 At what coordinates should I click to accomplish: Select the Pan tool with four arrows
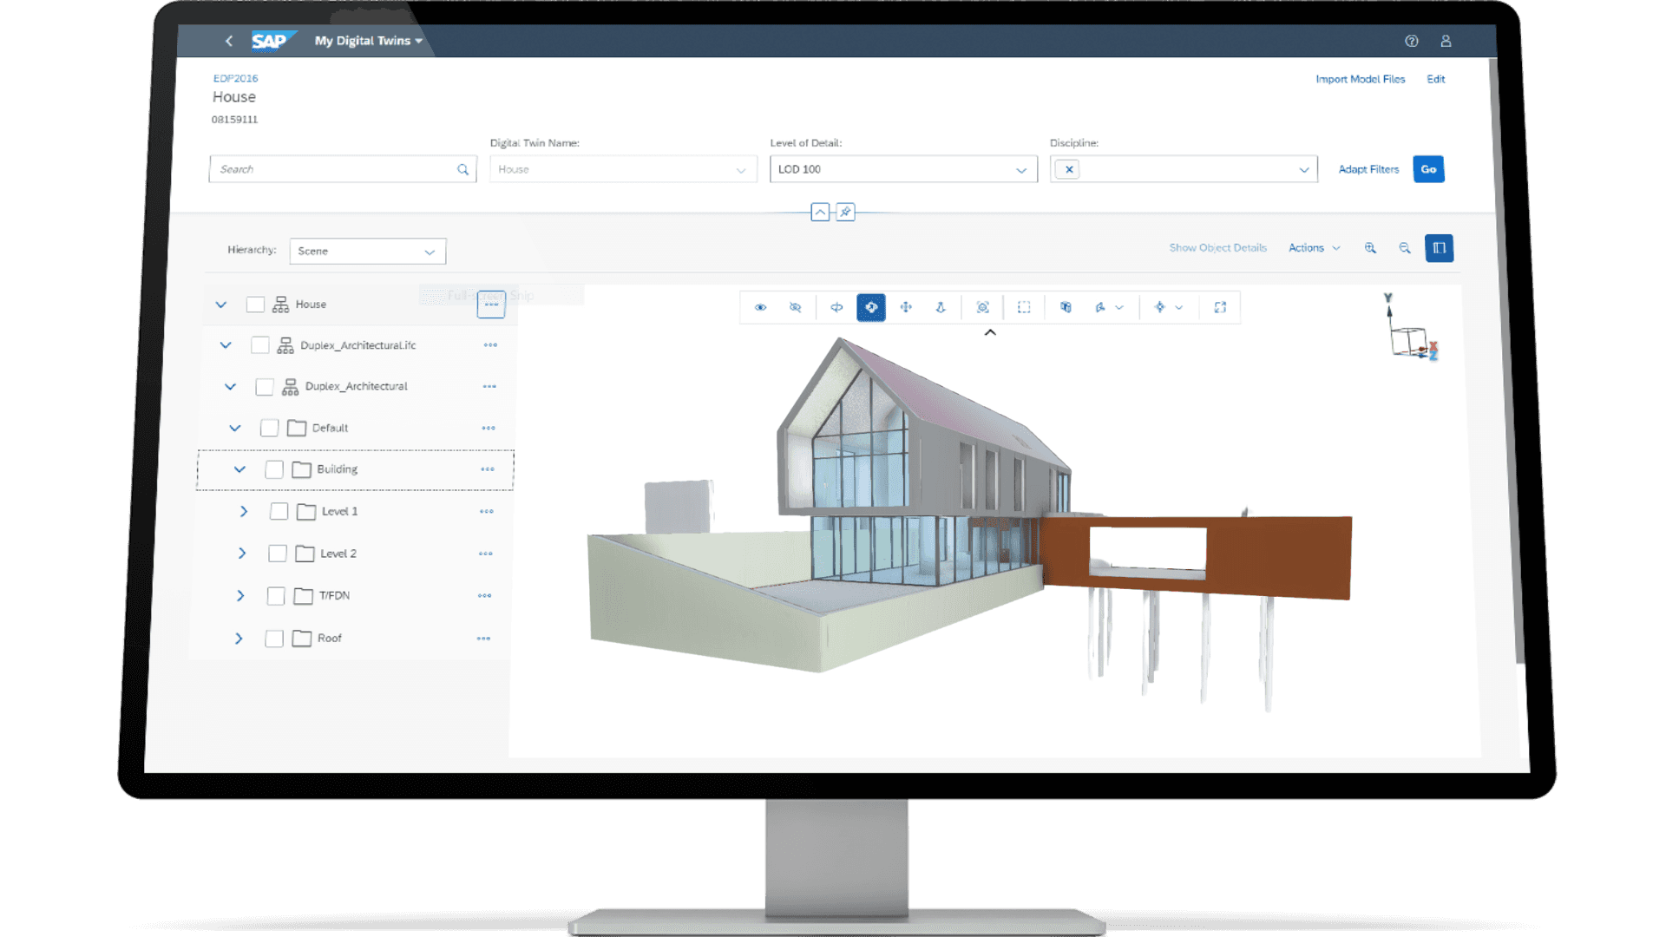pos(906,307)
